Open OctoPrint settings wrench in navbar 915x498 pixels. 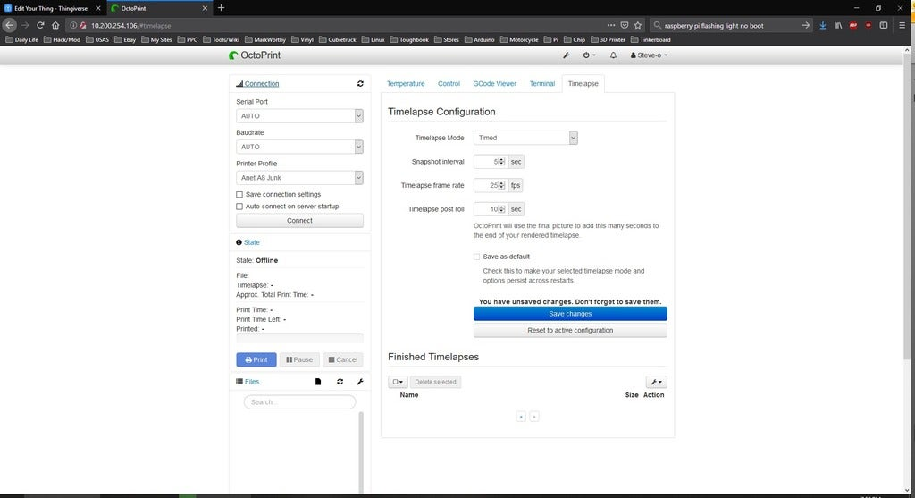click(x=566, y=55)
